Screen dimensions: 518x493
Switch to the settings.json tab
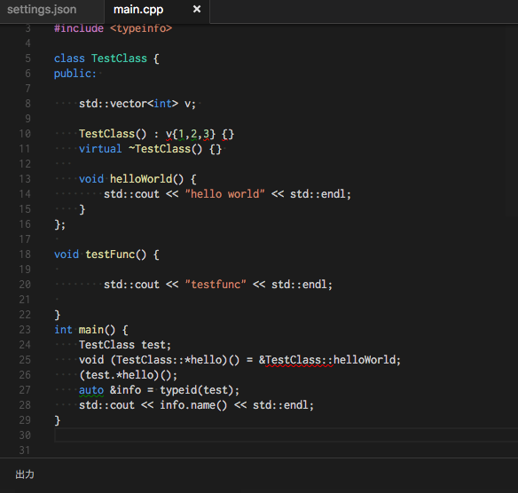[x=42, y=10]
